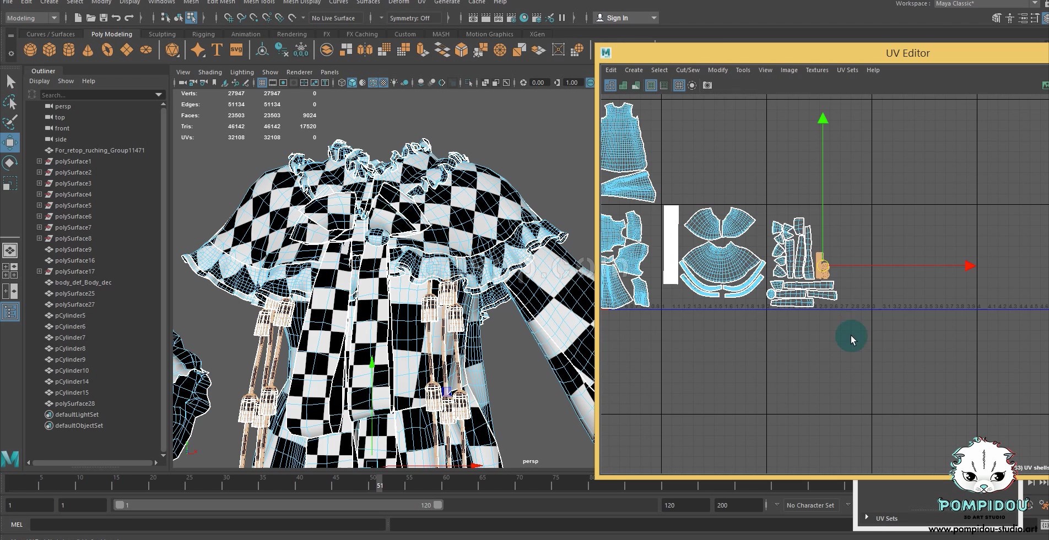The height and width of the screenshot is (540, 1049).
Task: Save the scene using the floppy icon
Action: [103, 18]
